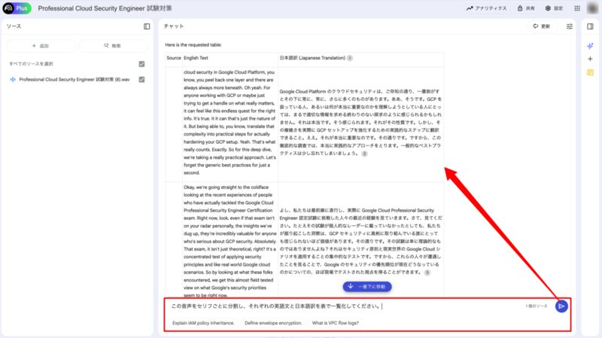Click the 'すべてのソースを選択' label
The width and height of the screenshot is (602, 338).
point(31,64)
